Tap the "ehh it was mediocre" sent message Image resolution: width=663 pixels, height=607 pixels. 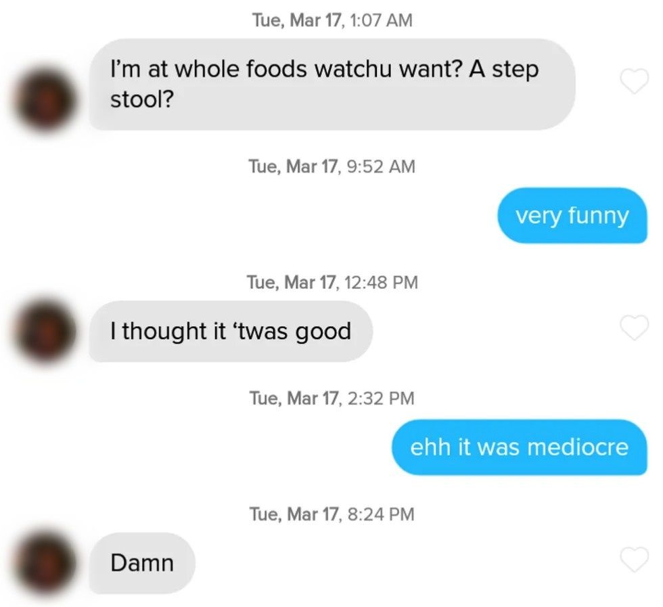coord(520,447)
